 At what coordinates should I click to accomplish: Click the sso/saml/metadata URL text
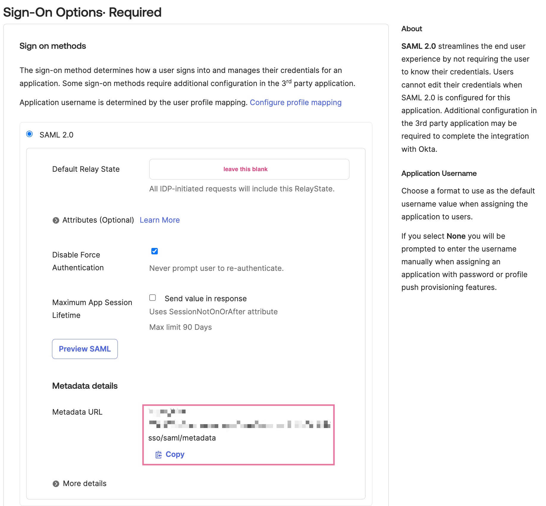point(182,438)
